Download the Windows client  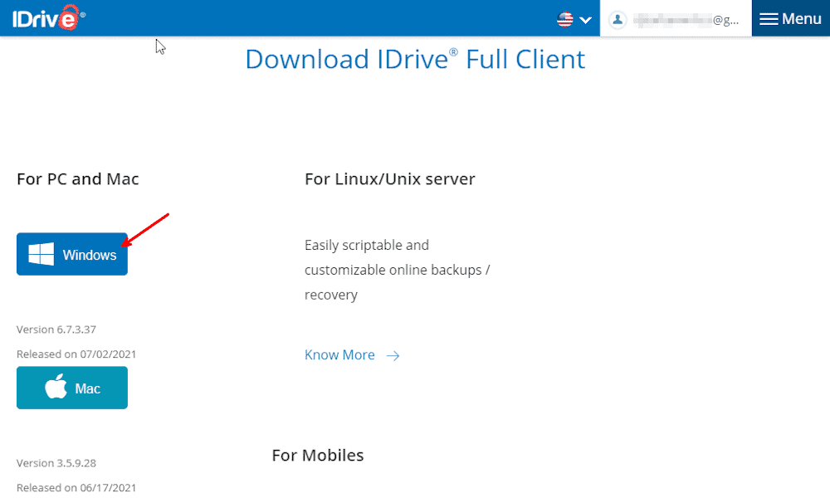coord(72,254)
